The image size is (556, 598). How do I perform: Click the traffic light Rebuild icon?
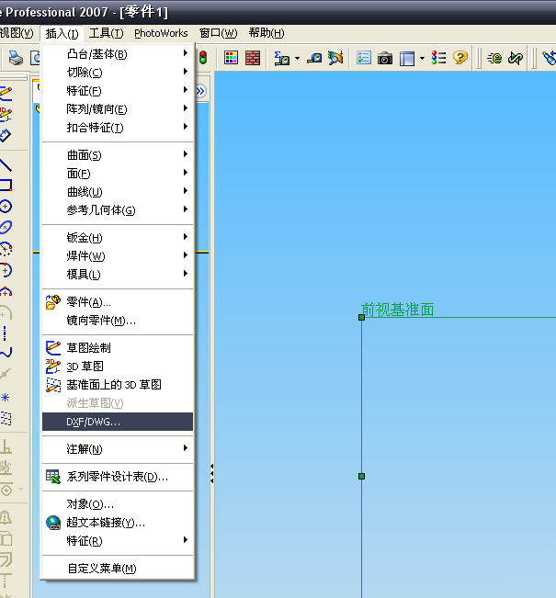203,58
